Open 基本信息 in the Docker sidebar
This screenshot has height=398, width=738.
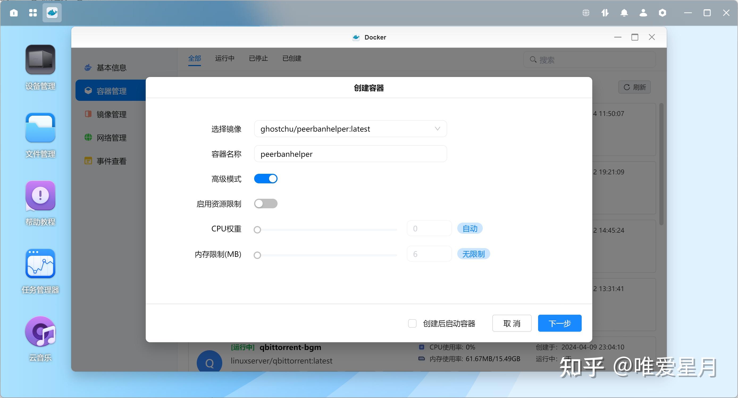click(x=111, y=67)
